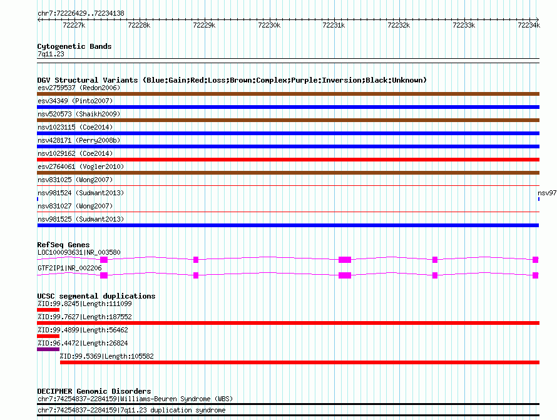Click the nsv520573 (Shaikh2009) label
This screenshot has width=557, height=420.
tap(79, 114)
